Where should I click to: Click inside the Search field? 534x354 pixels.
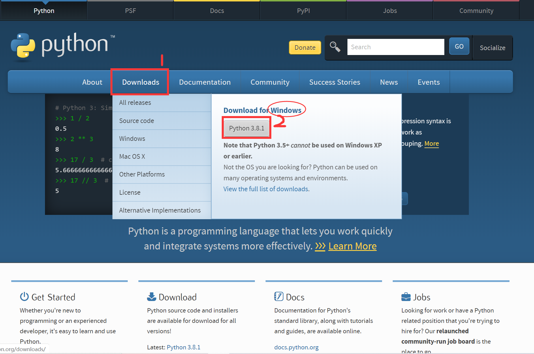pyautogui.click(x=395, y=47)
